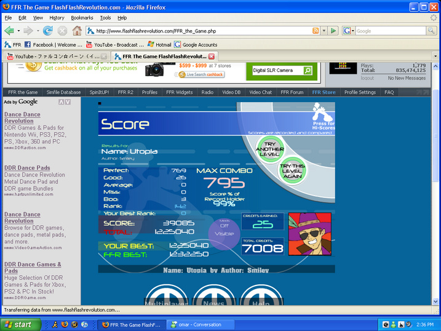Open the View menu
This screenshot has height=331, width=441.
38,18
